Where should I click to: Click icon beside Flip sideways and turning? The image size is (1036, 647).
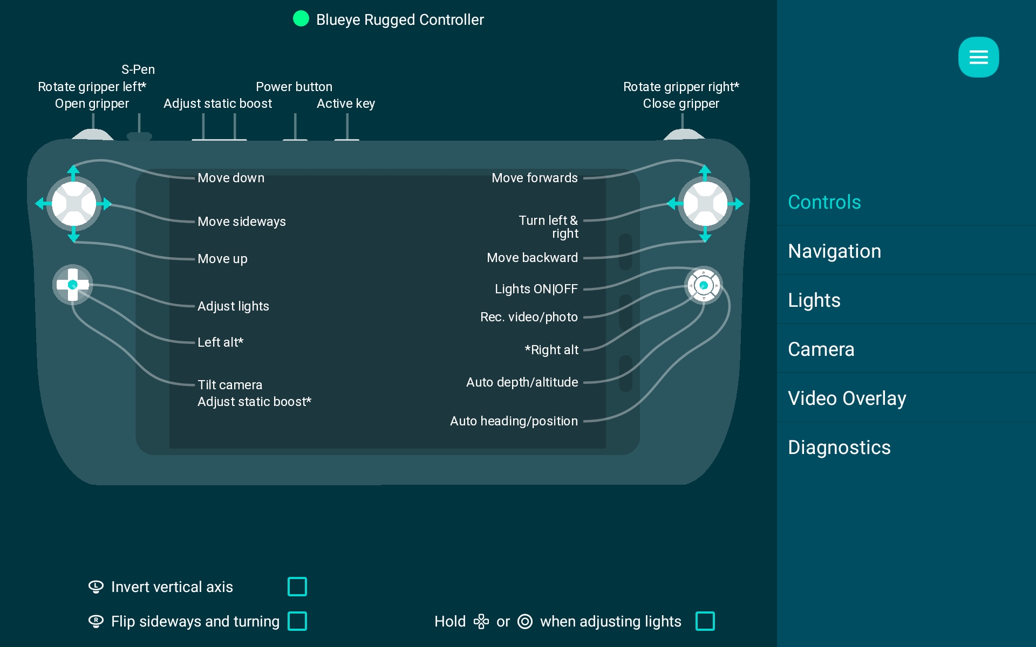tap(96, 621)
